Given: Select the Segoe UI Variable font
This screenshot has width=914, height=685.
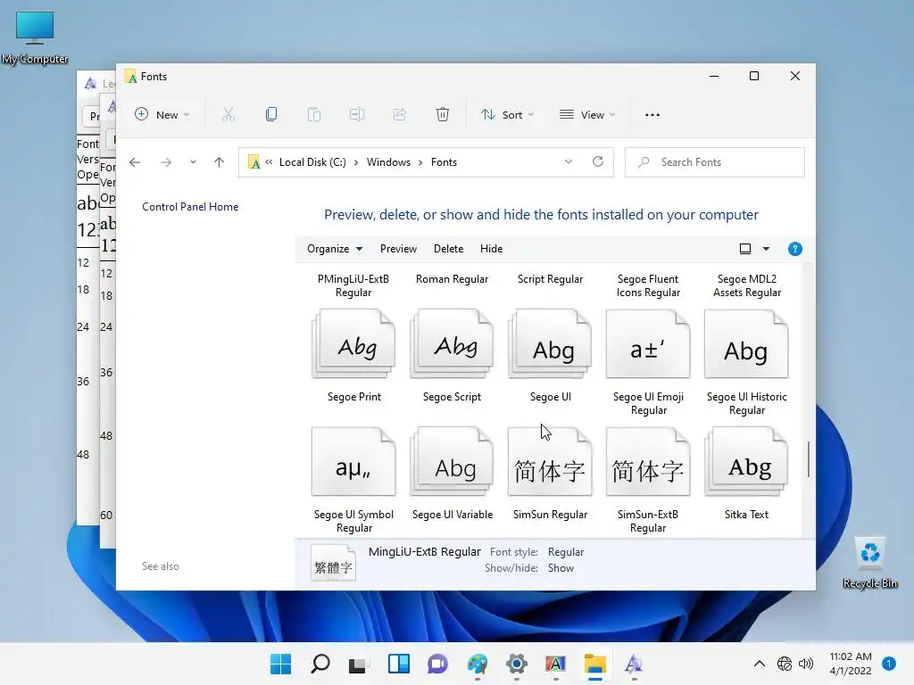Looking at the screenshot, I should (452, 475).
